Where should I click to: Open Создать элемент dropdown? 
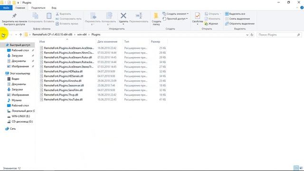[x=175, y=14]
